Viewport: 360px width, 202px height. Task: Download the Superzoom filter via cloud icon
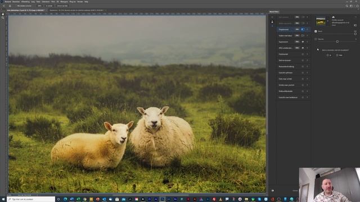(303, 42)
